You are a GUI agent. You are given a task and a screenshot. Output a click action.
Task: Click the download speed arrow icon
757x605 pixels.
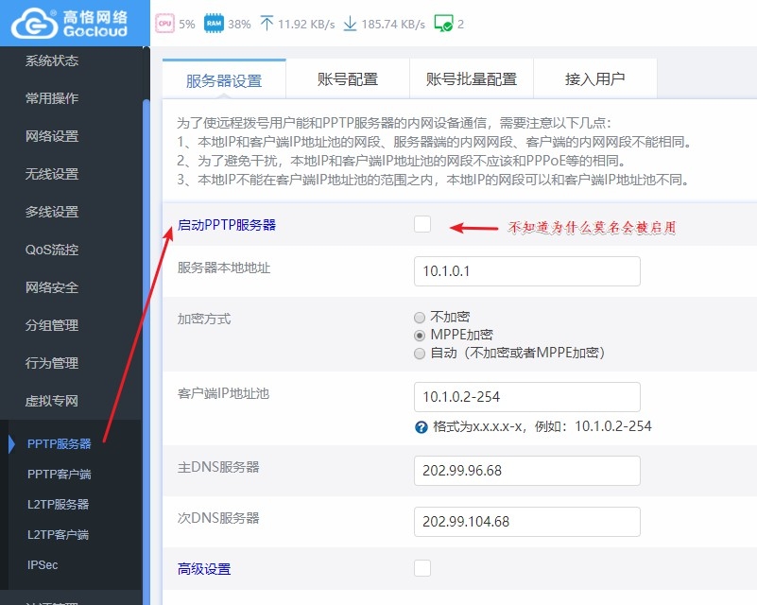(x=350, y=24)
